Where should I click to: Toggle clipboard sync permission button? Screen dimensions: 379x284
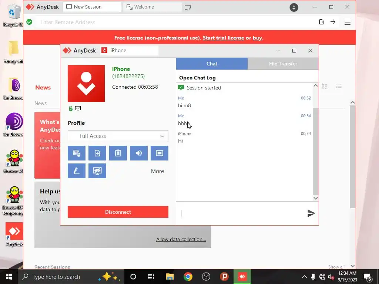(x=118, y=153)
